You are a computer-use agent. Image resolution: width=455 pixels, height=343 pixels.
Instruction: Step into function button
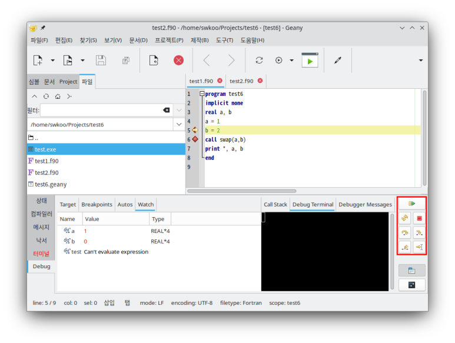tap(419, 232)
